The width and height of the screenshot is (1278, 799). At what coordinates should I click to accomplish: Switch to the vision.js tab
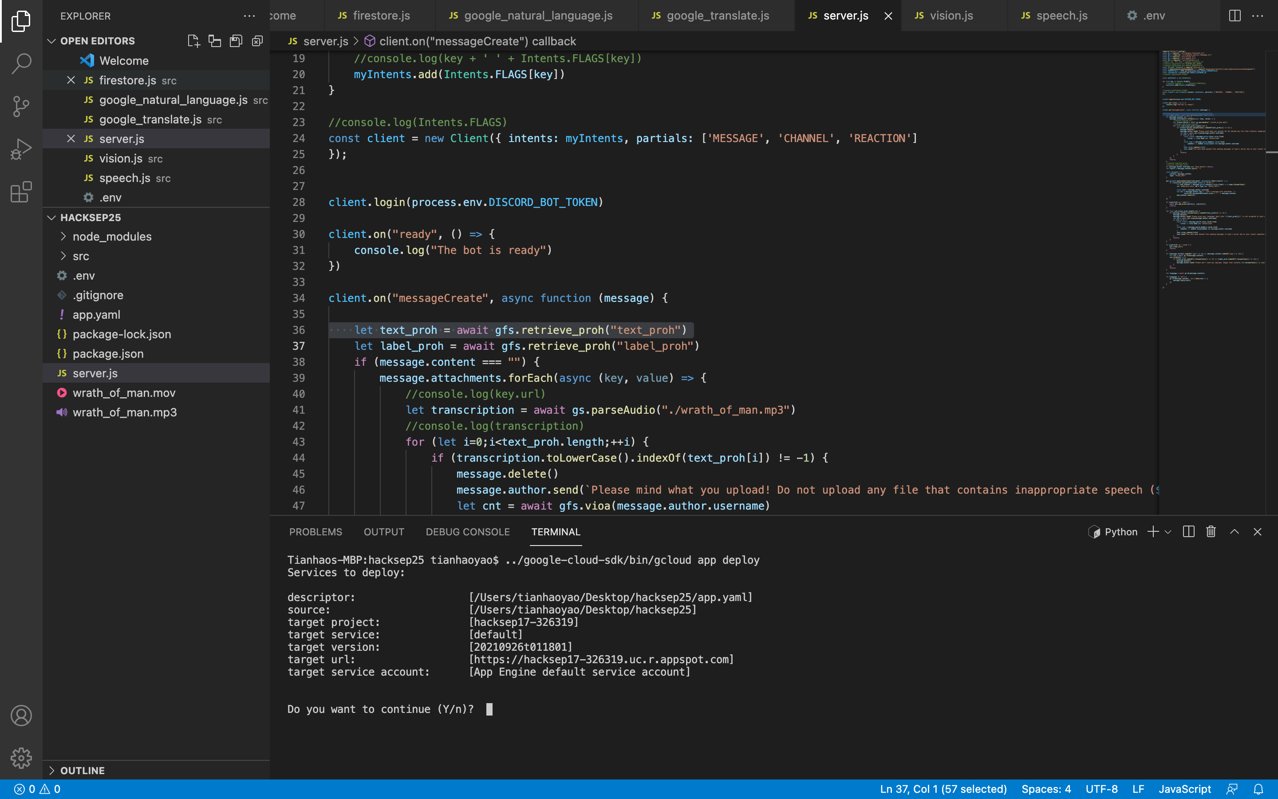pyautogui.click(x=951, y=16)
